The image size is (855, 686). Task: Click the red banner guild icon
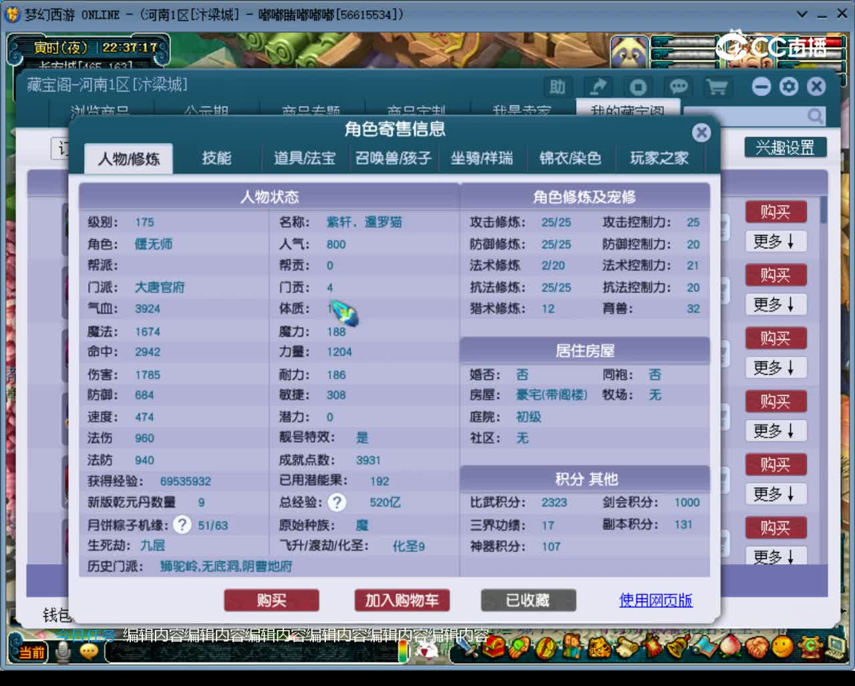[x=653, y=646]
